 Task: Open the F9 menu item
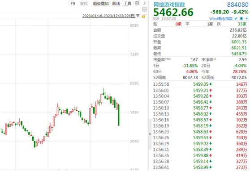click(73, 4)
